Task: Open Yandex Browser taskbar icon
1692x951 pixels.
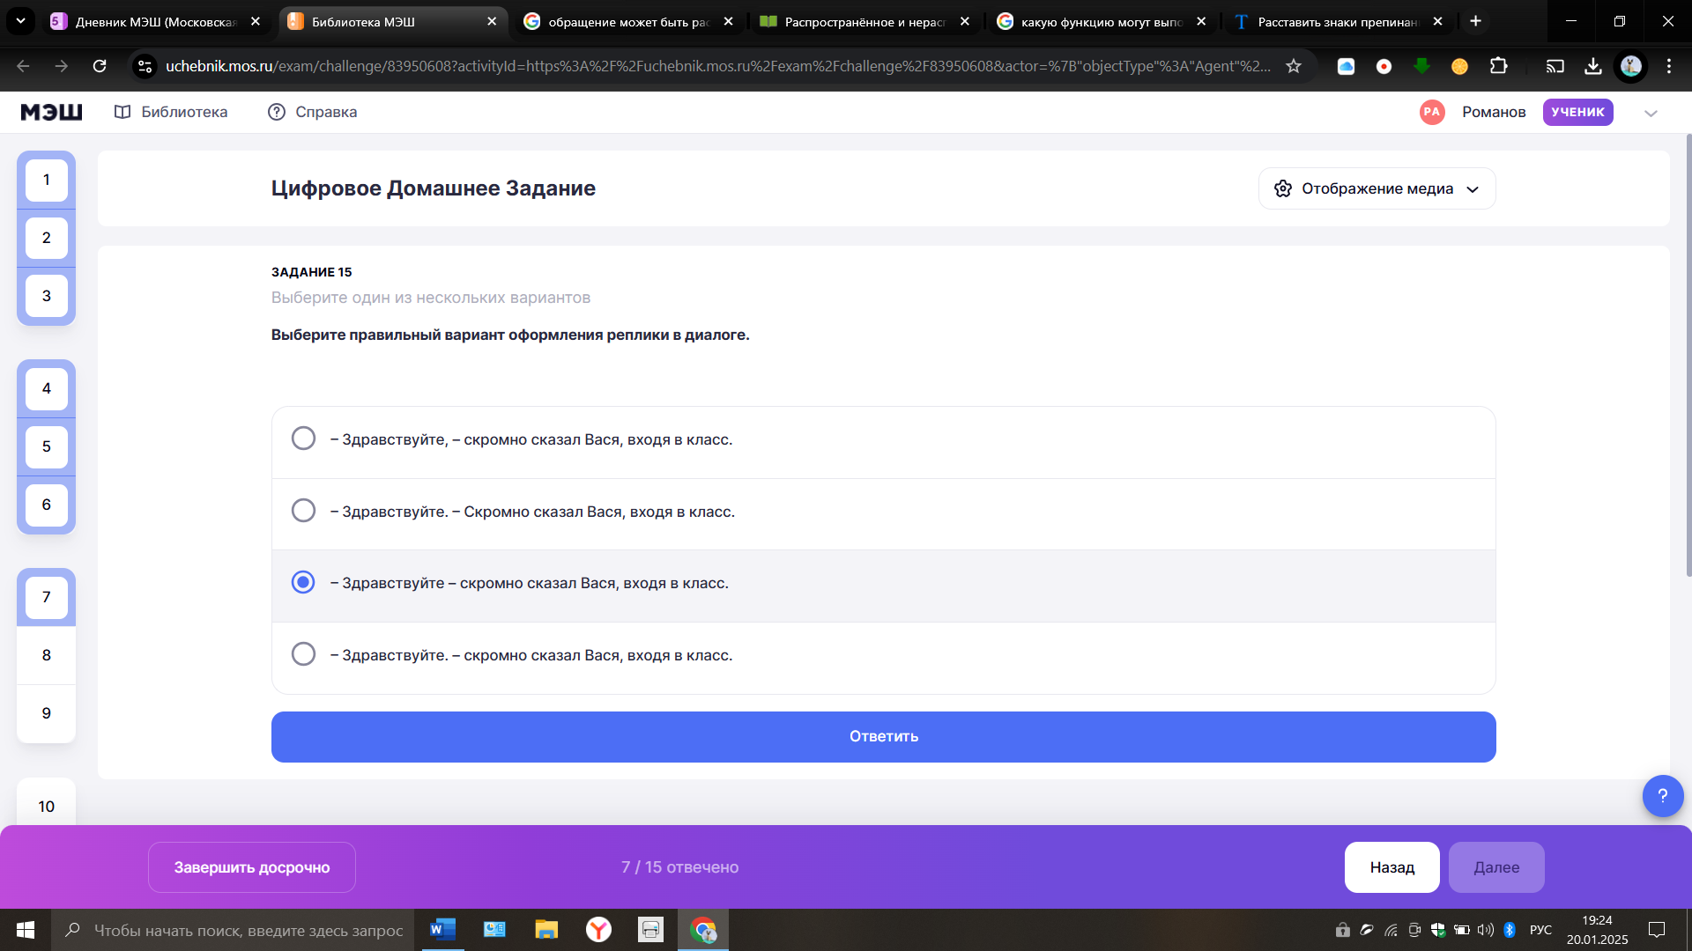Action: pos(598,930)
